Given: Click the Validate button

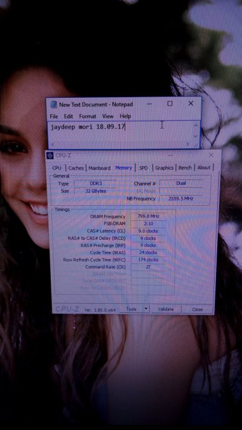Looking at the screenshot, I should click(166, 309).
